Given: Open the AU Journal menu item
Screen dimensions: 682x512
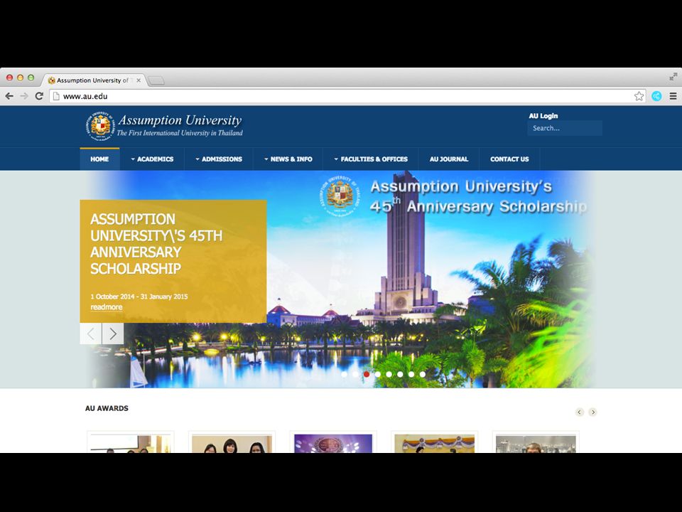Looking at the screenshot, I should (x=449, y=159).
